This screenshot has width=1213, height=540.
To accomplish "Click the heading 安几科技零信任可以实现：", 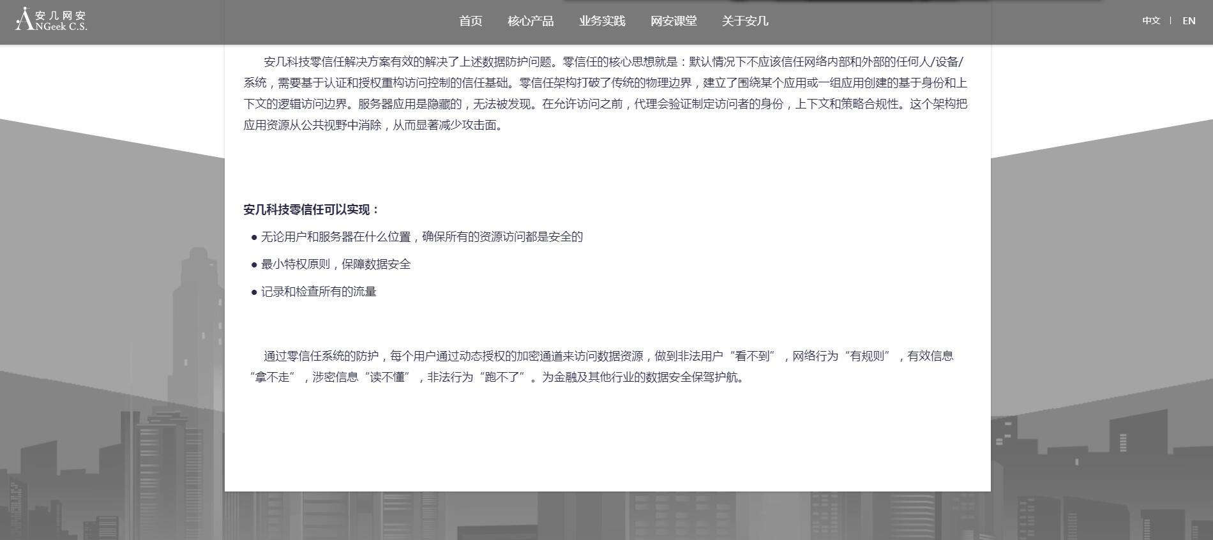I will (312, 209).
